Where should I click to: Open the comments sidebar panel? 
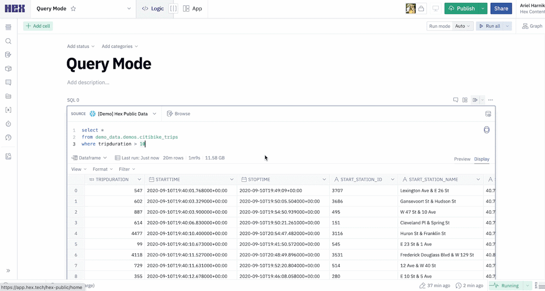(x=8, y=82)
